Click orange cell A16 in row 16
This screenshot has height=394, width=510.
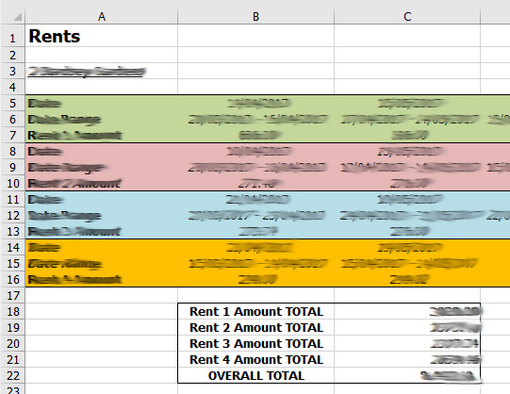[x=102, y=280]
